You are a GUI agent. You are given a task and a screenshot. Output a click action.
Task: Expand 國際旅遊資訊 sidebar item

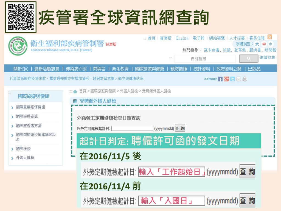27,116
